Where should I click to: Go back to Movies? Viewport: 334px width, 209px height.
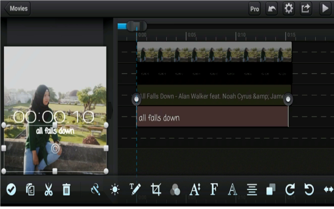(x=18, y=8)
